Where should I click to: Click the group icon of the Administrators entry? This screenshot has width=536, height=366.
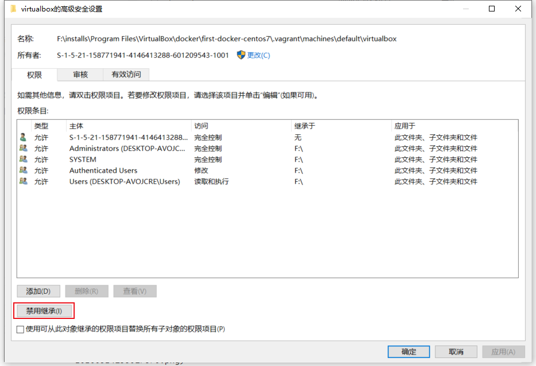pyautogui.click(x=23, y=148)
